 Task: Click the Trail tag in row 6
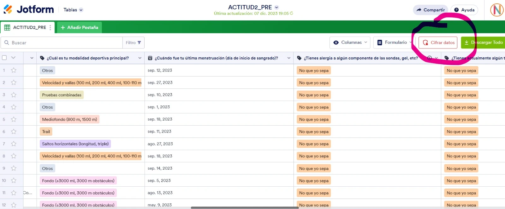pyautogui.click(x=46, y=132)
